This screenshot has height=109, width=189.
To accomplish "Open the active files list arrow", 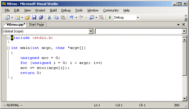I will [178, 24].
